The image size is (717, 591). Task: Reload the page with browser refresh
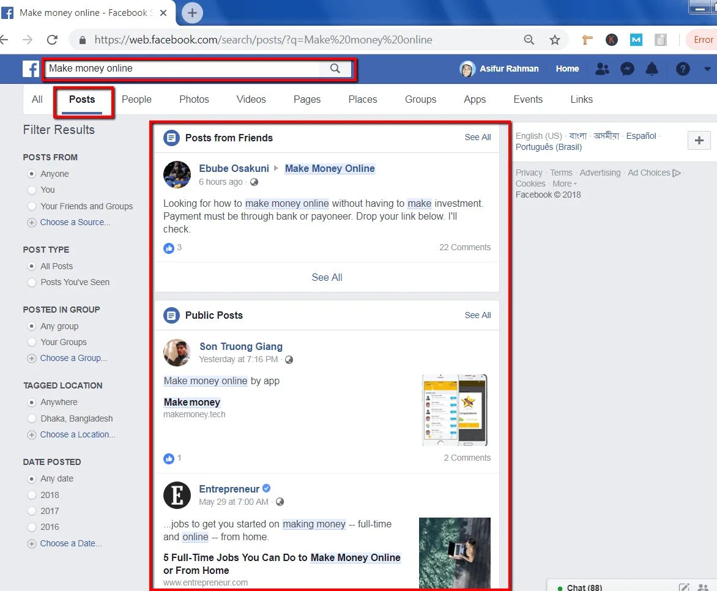click(52, 40)
